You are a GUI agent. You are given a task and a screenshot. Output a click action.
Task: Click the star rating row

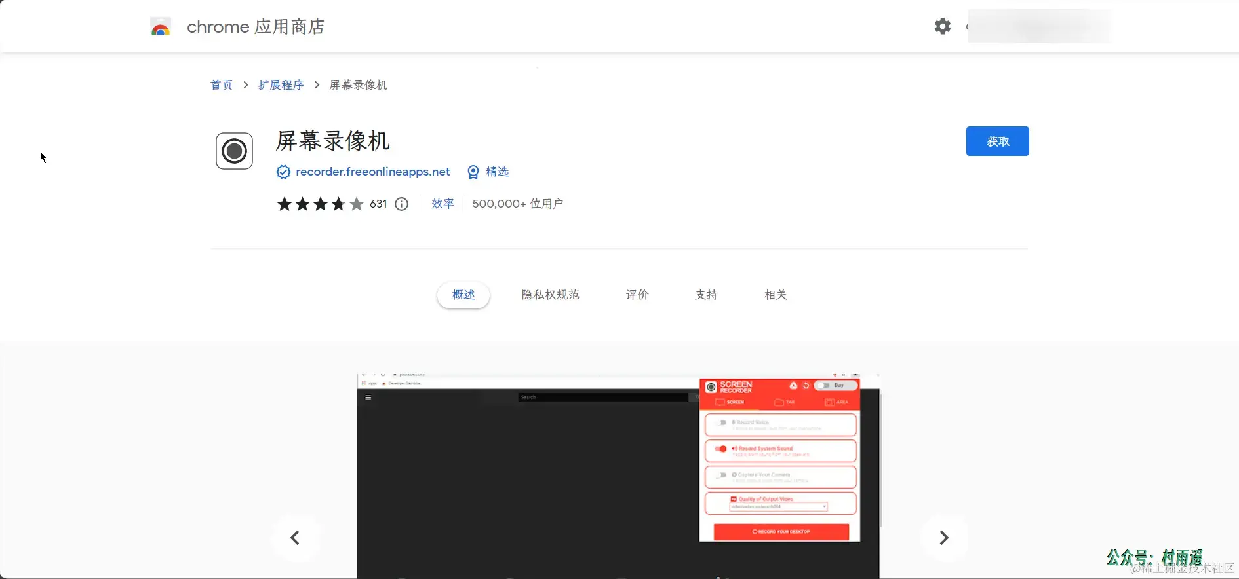(320, 204)
